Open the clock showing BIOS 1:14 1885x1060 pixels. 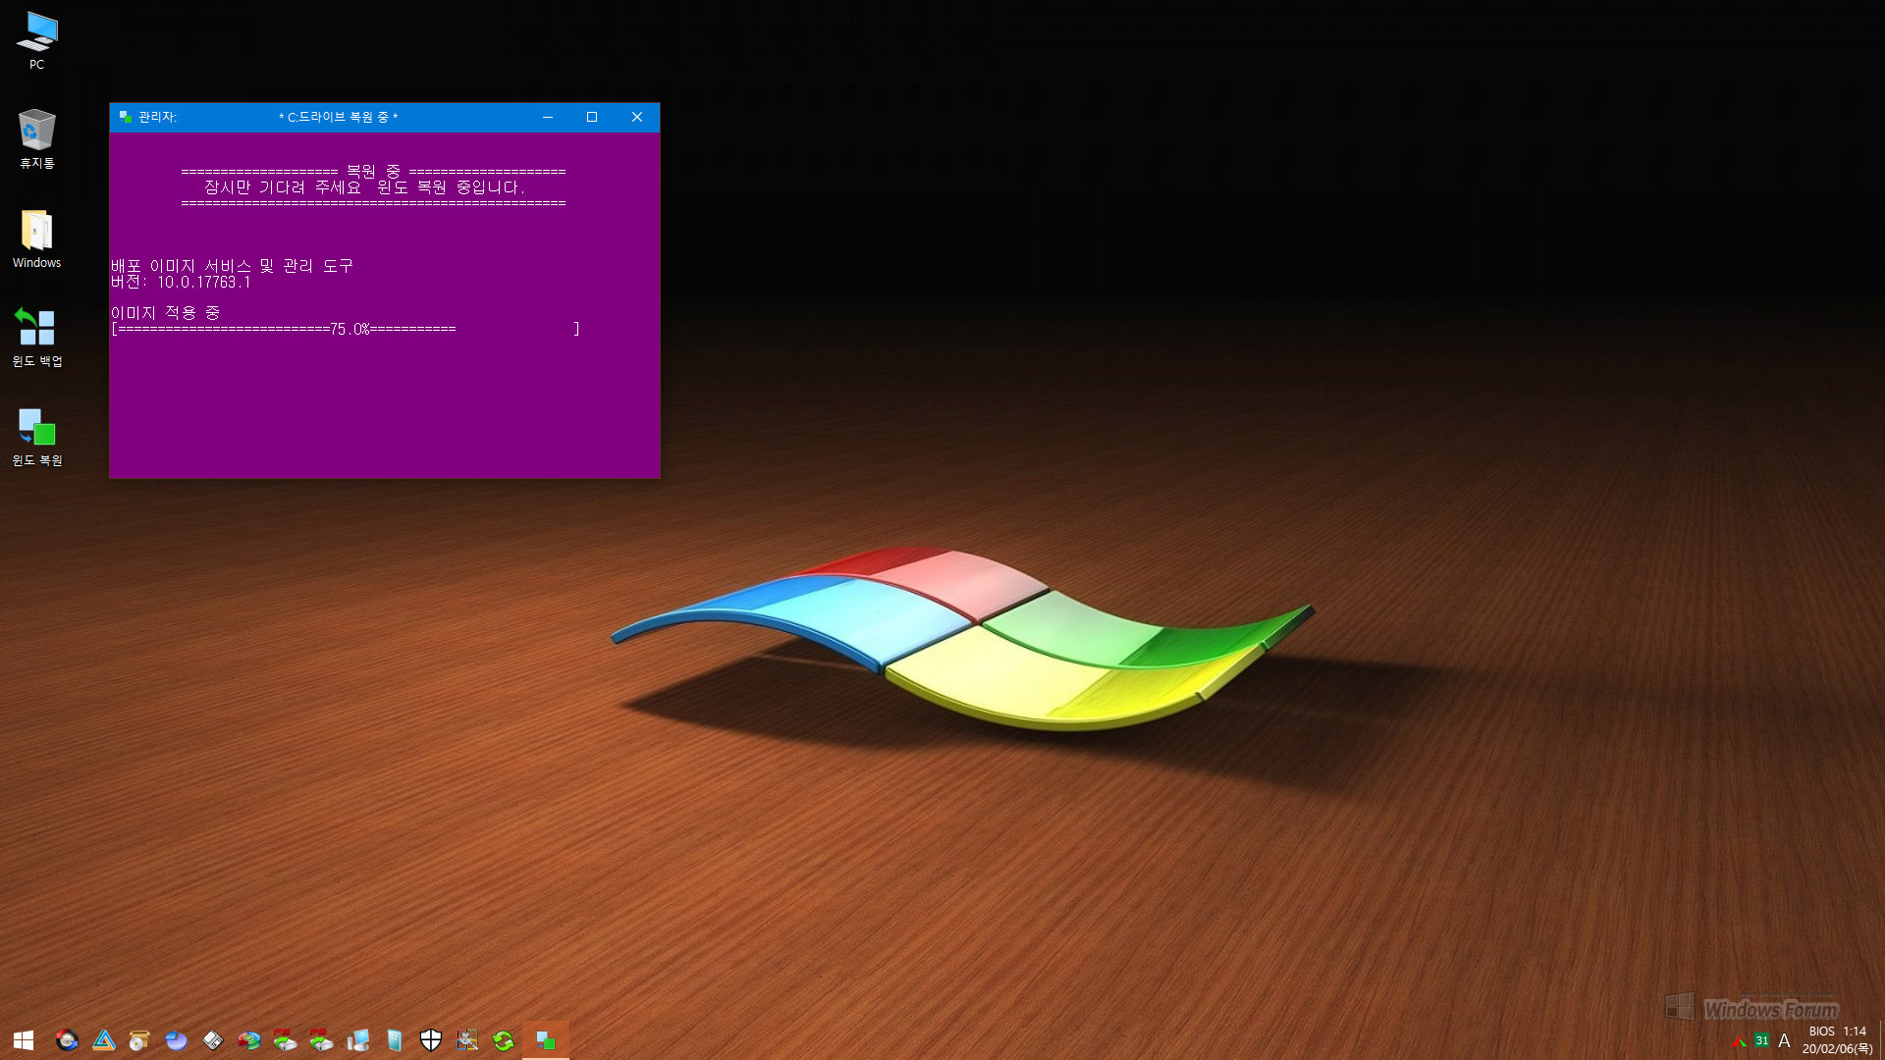tap(1837, 1040)
